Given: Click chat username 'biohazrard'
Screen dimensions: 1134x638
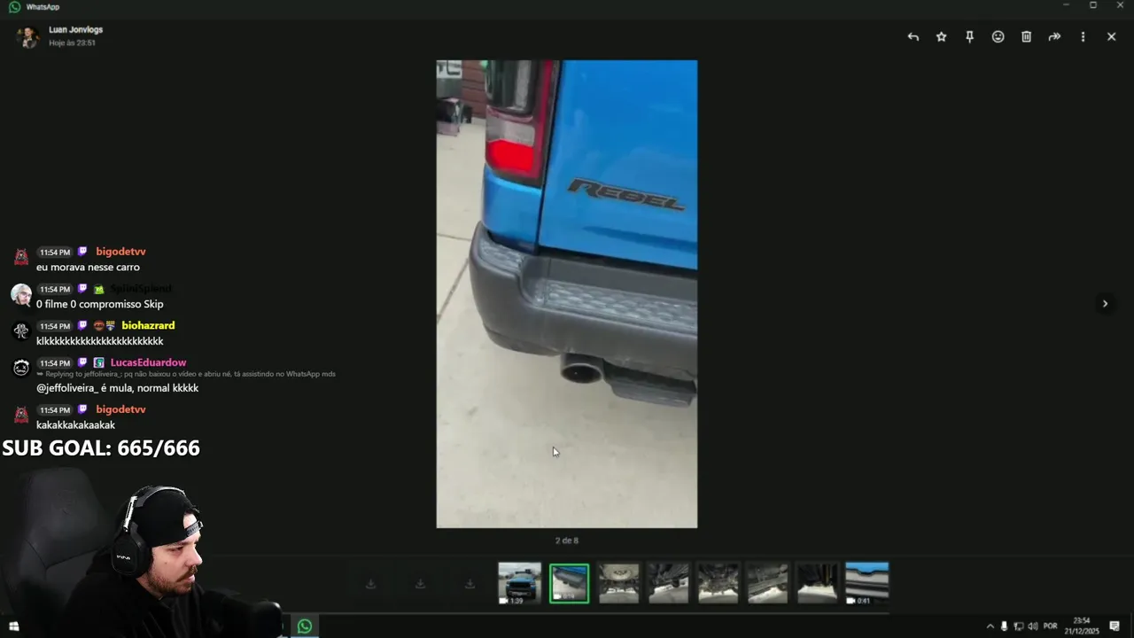Looking at the screenshot, I should pyautogui.click(x=148, y=326).
